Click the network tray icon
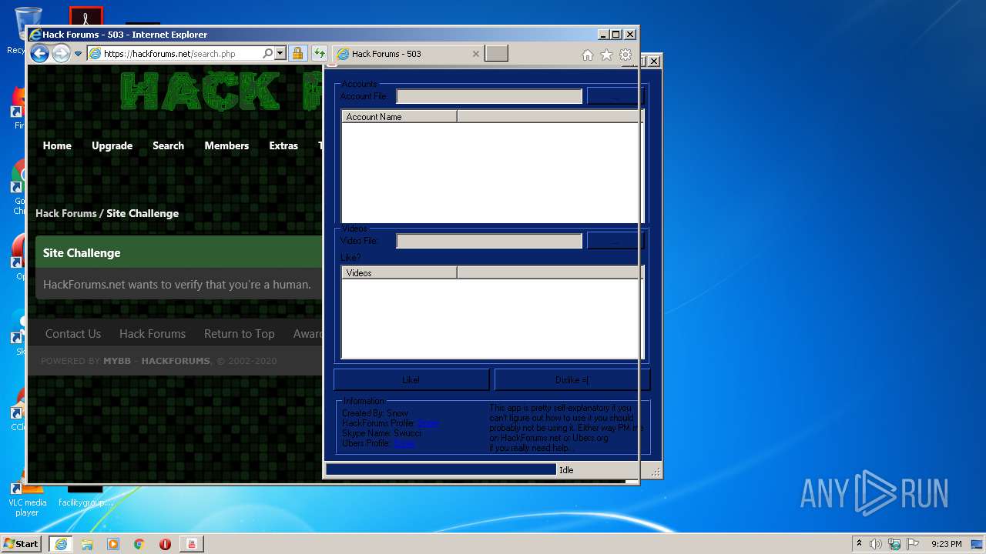986x554 pixels. (894, 544)
